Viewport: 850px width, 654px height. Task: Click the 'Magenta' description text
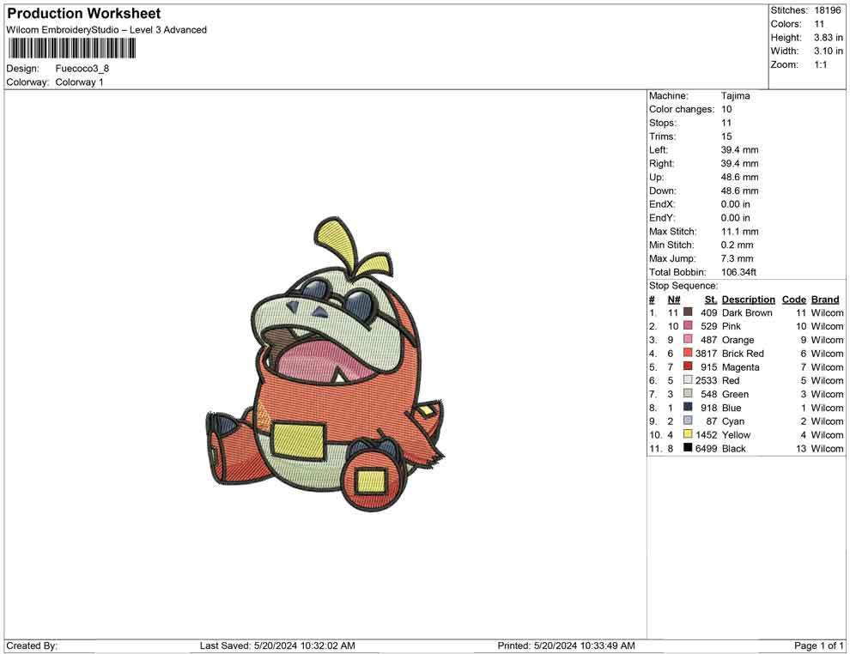(x=741, y=366)
